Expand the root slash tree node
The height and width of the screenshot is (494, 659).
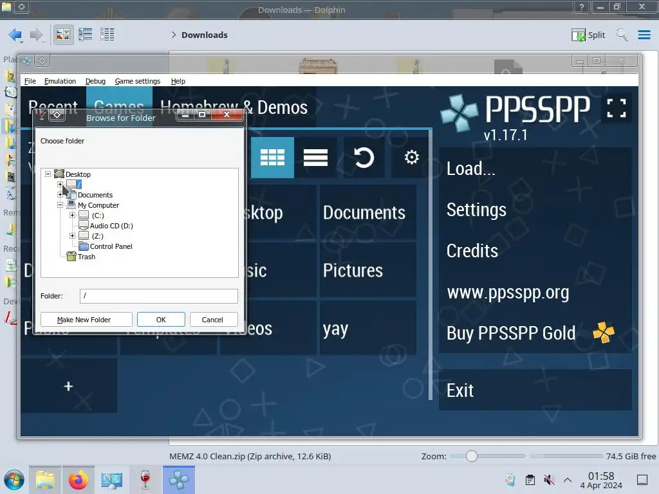[60, 184]
